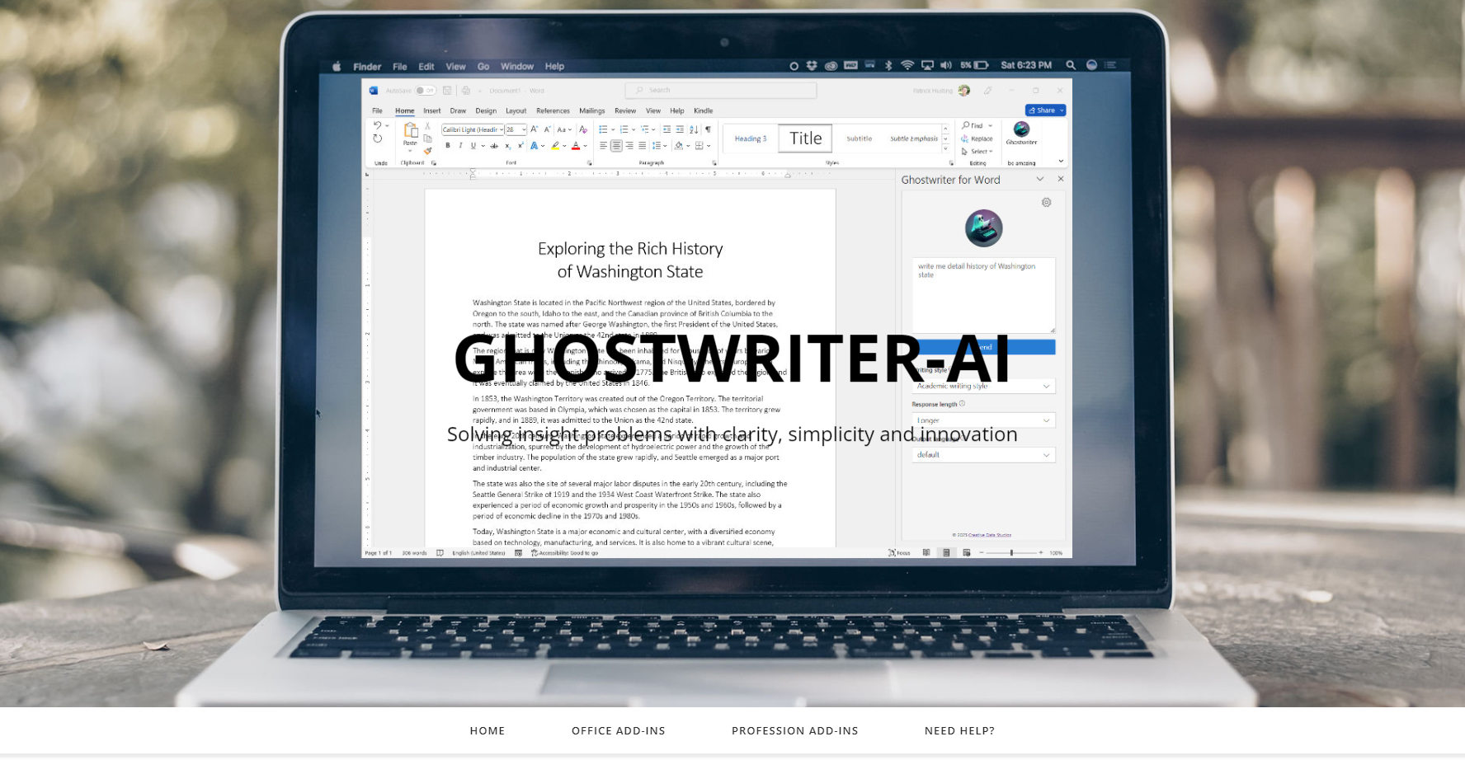Open the HOME page in site navigation
The image size is (1465, 760).
tap(487, 731)
